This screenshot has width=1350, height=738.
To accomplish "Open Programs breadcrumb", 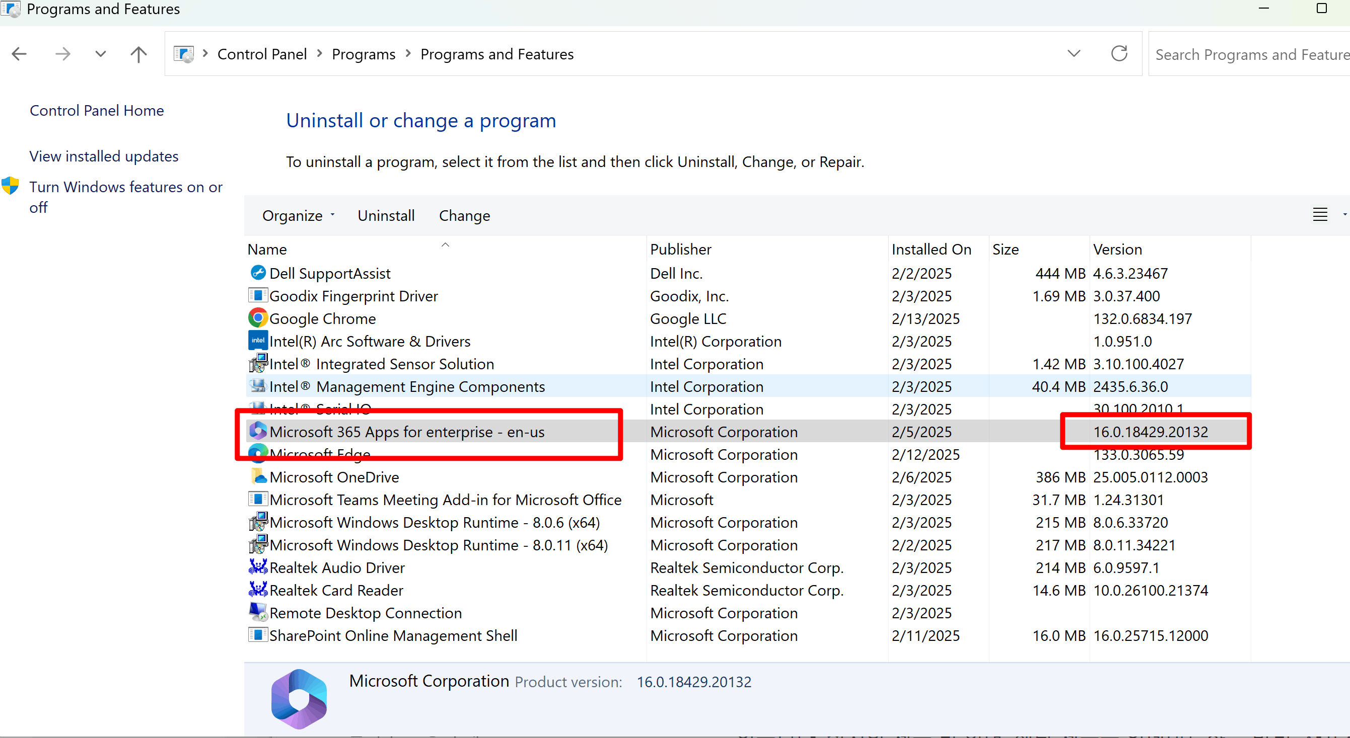I will [364, 54].
